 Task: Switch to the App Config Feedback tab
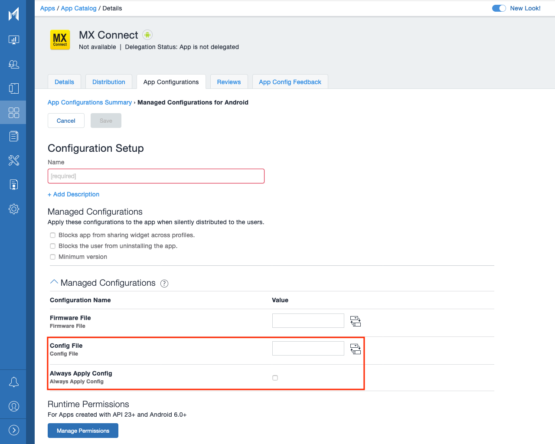coord(290,82)
